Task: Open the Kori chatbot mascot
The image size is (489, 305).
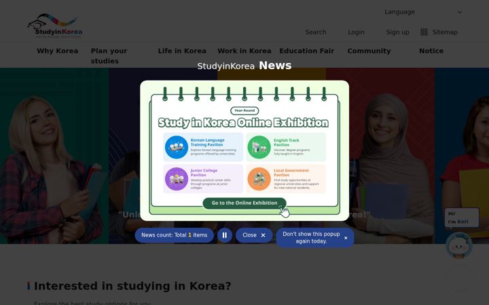Action: (x=458, y=245)
